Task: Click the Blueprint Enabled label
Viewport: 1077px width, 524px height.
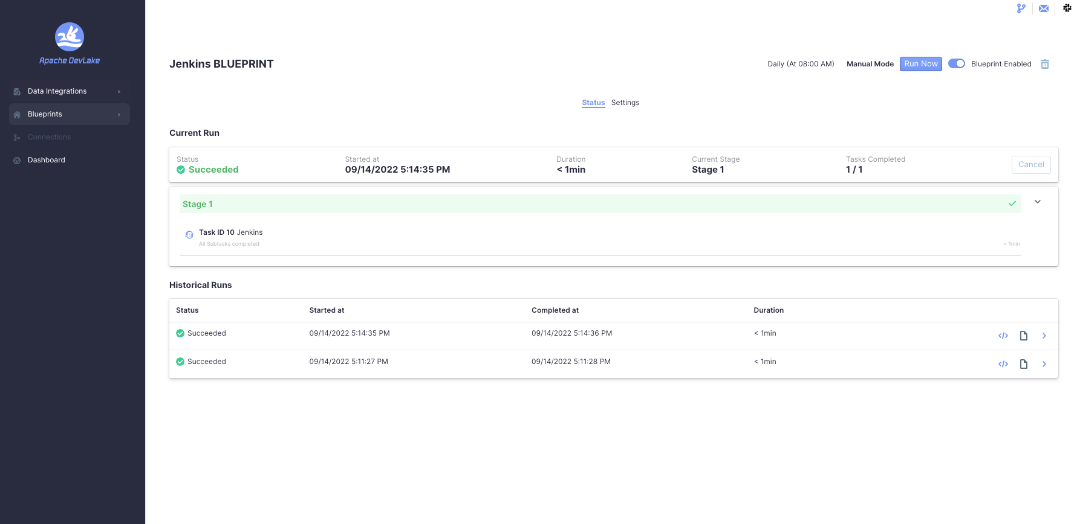Action: click(1001, 64)
